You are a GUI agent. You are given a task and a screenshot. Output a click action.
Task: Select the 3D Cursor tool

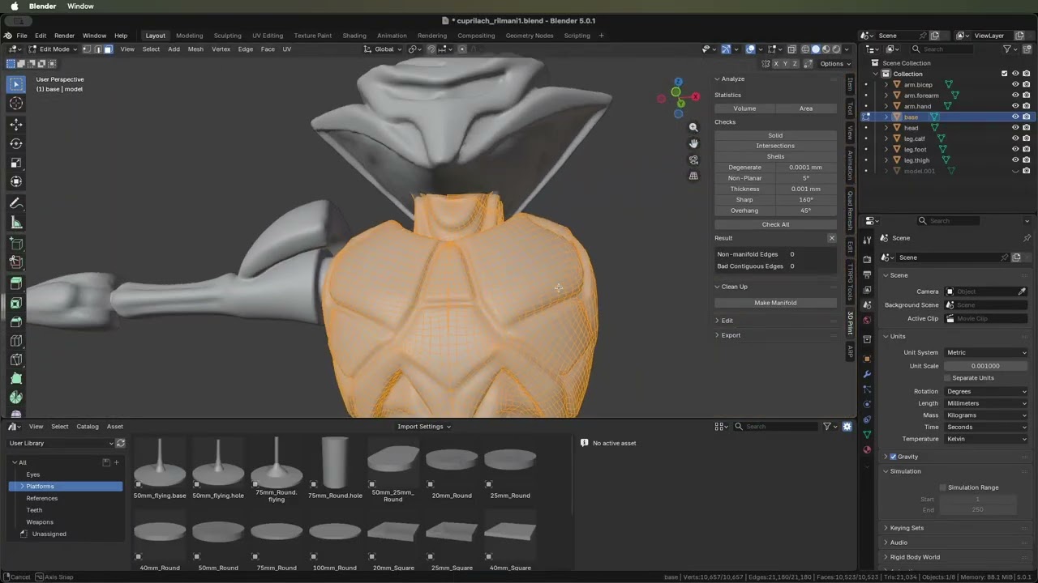click(x=16, y=104)
